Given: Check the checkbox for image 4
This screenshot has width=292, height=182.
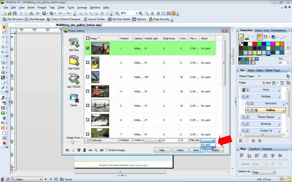Looking at the screenshot, I should (x=88, y=91).
